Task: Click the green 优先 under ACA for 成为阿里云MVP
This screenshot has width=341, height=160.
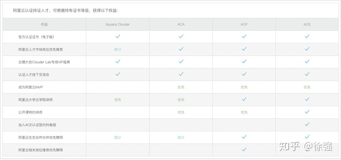Action: [181, 87]
